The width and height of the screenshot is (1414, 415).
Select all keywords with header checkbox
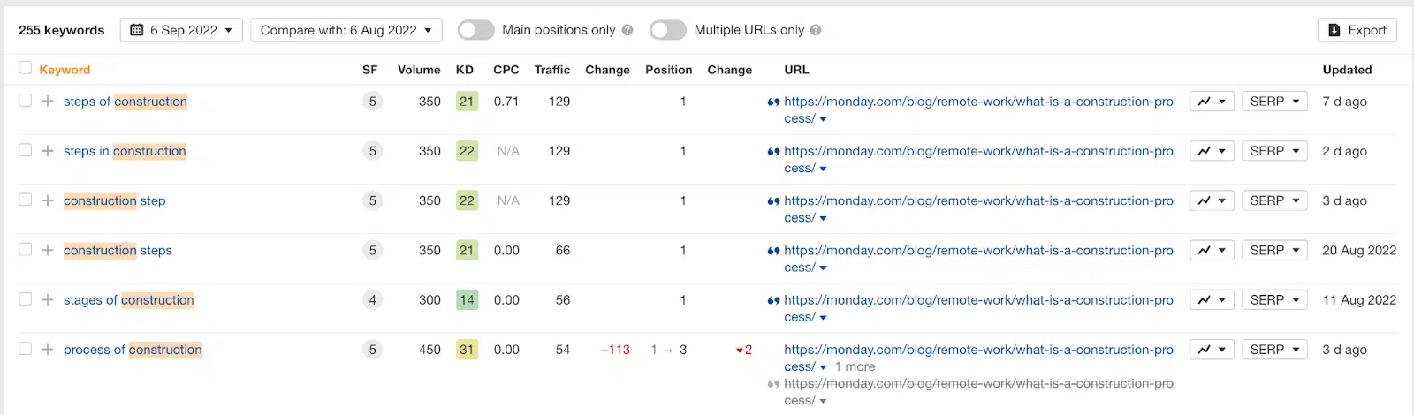tap(26, 68)
